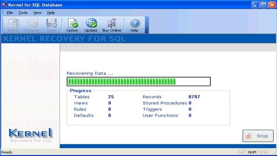Viewport: 277px width, 156px height.
Task: Open the Help menu
Action: [x=51, y=13]
